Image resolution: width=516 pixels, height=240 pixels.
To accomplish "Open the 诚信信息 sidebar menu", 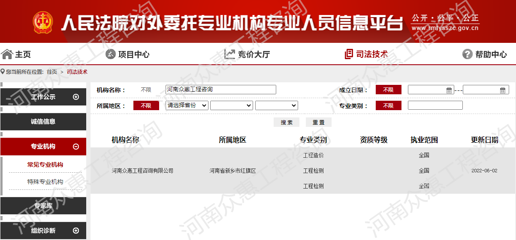I will 43,122.
